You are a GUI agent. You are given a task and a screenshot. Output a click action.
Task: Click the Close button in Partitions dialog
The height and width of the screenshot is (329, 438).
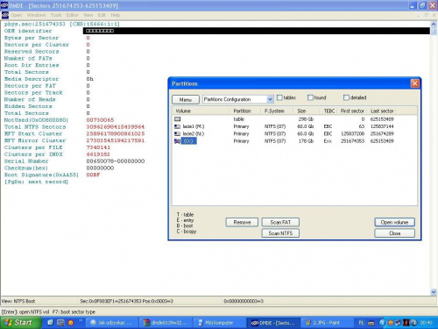click(394, 233)
